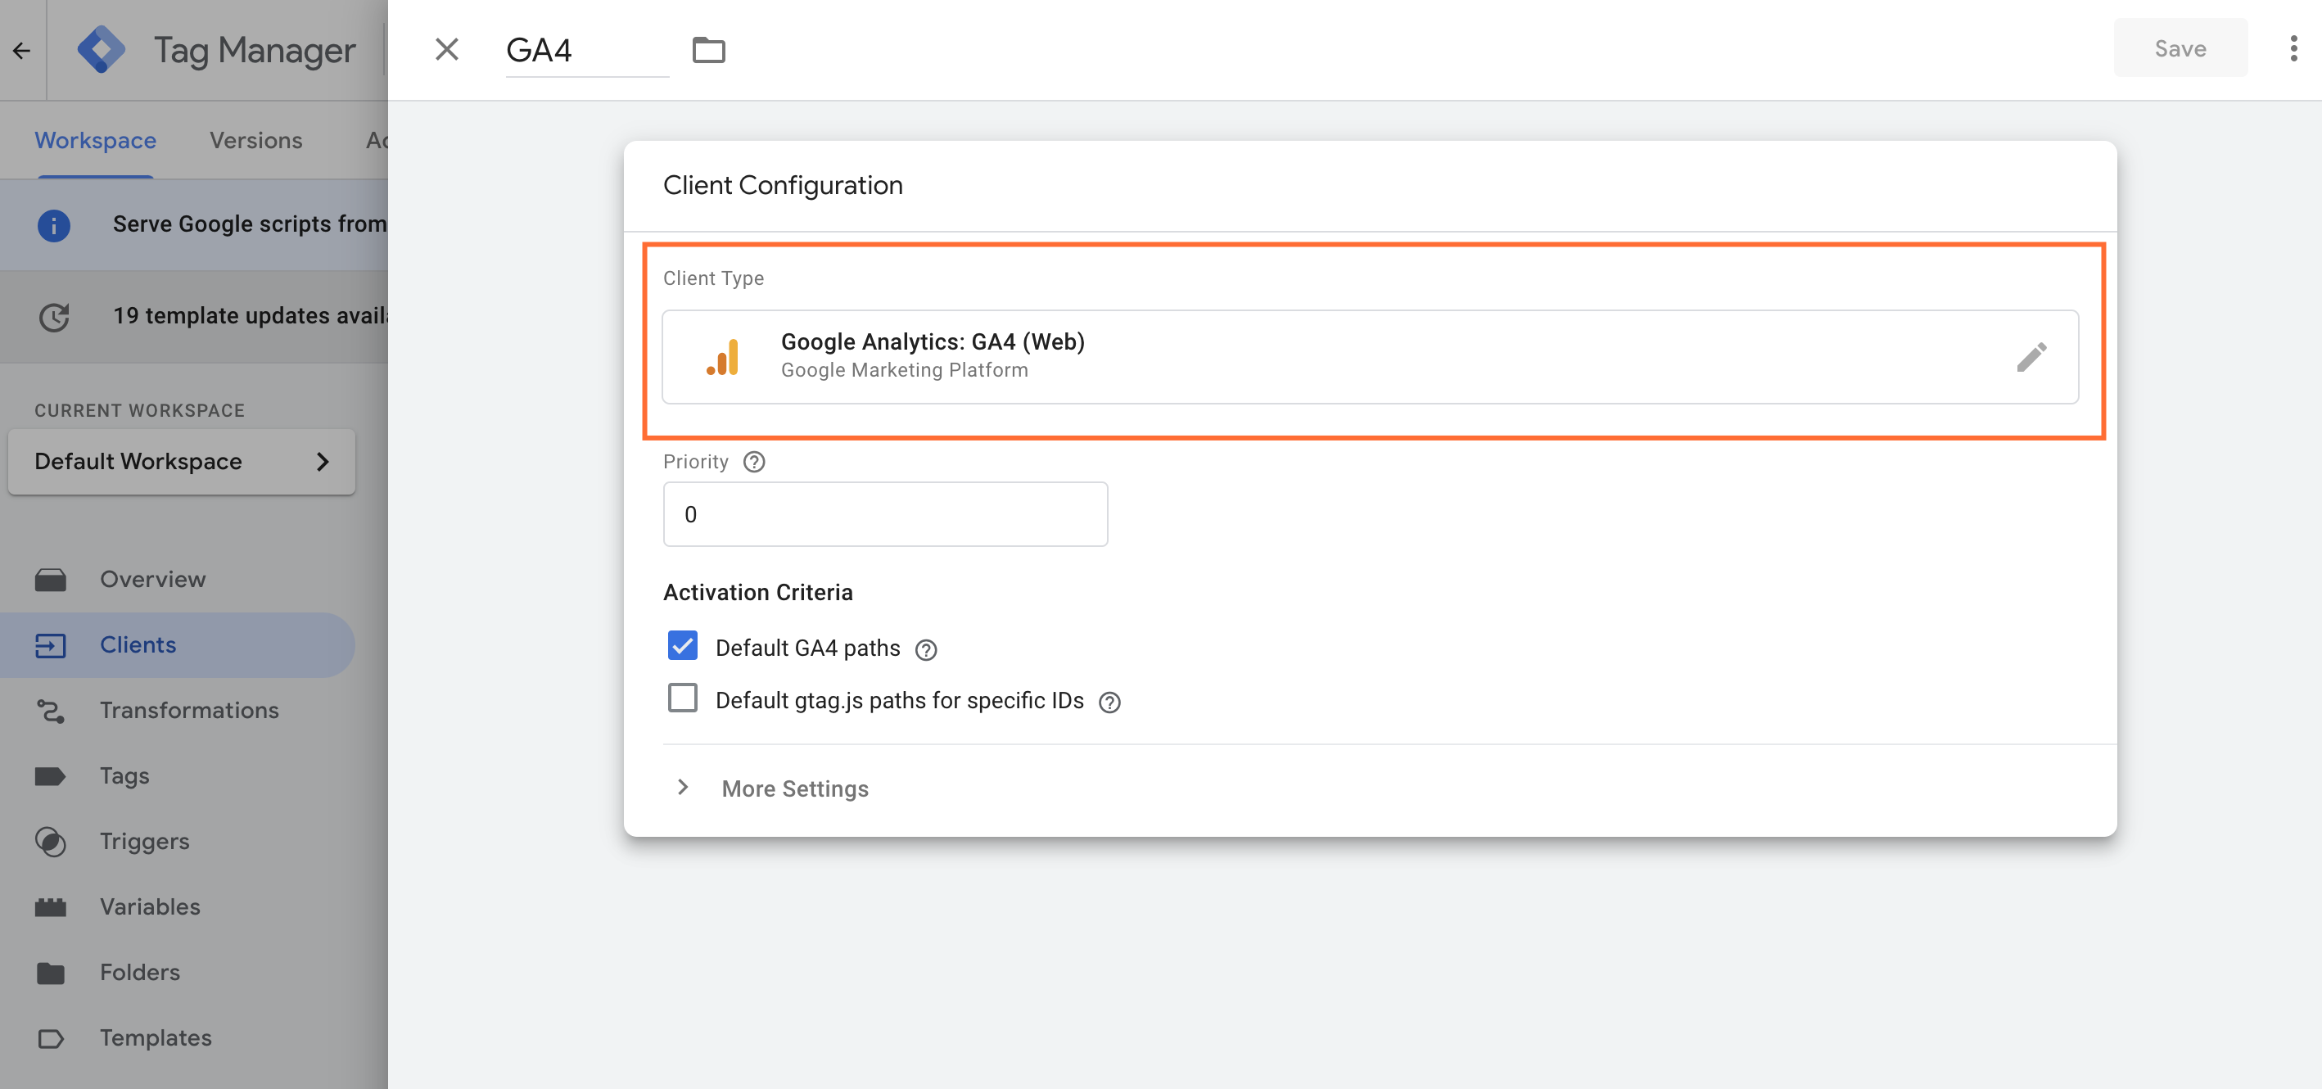This screenshot has height=1089, width=2322.
Task: Close the GA4 client editor
Action: [447, 48]
